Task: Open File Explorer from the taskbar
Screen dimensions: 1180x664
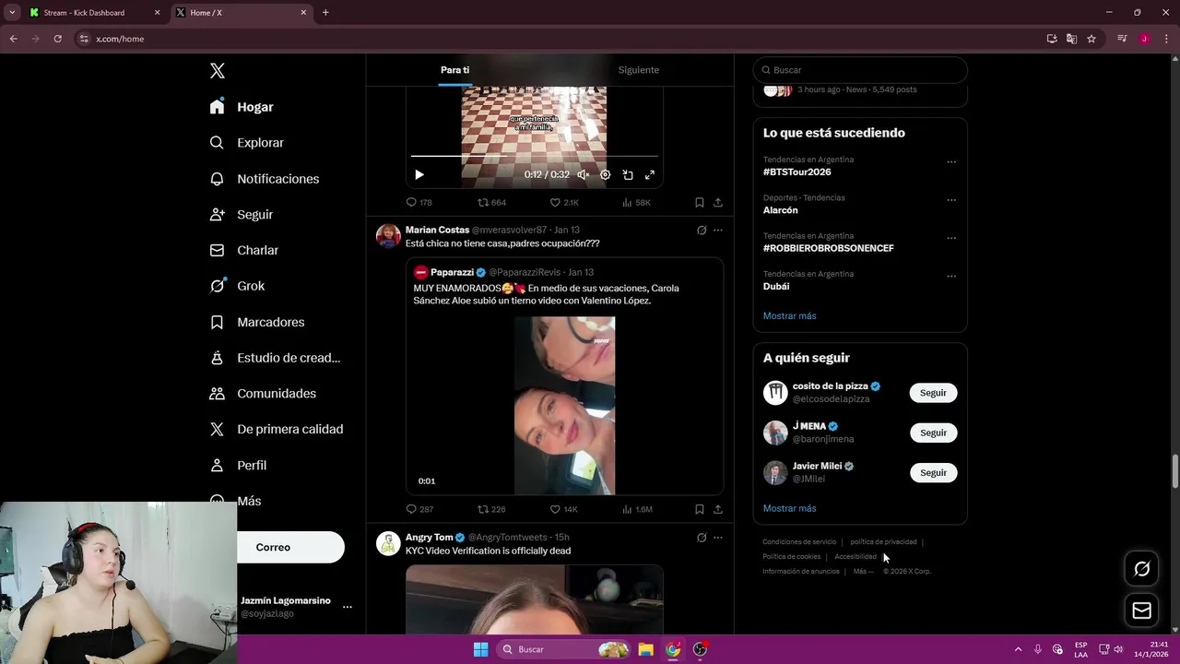Action: click(646, 649)
